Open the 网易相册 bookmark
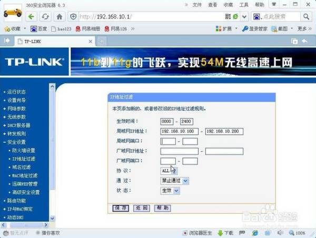Viewport: 316px width, 238px height. point(88,29)
